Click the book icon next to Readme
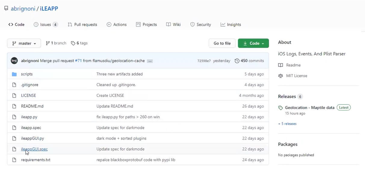 pyautogui.click(x=281, y=65)
